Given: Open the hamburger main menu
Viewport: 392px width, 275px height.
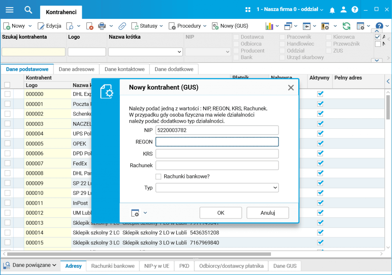Looking at the screenshot, I should tap(9, 10).
